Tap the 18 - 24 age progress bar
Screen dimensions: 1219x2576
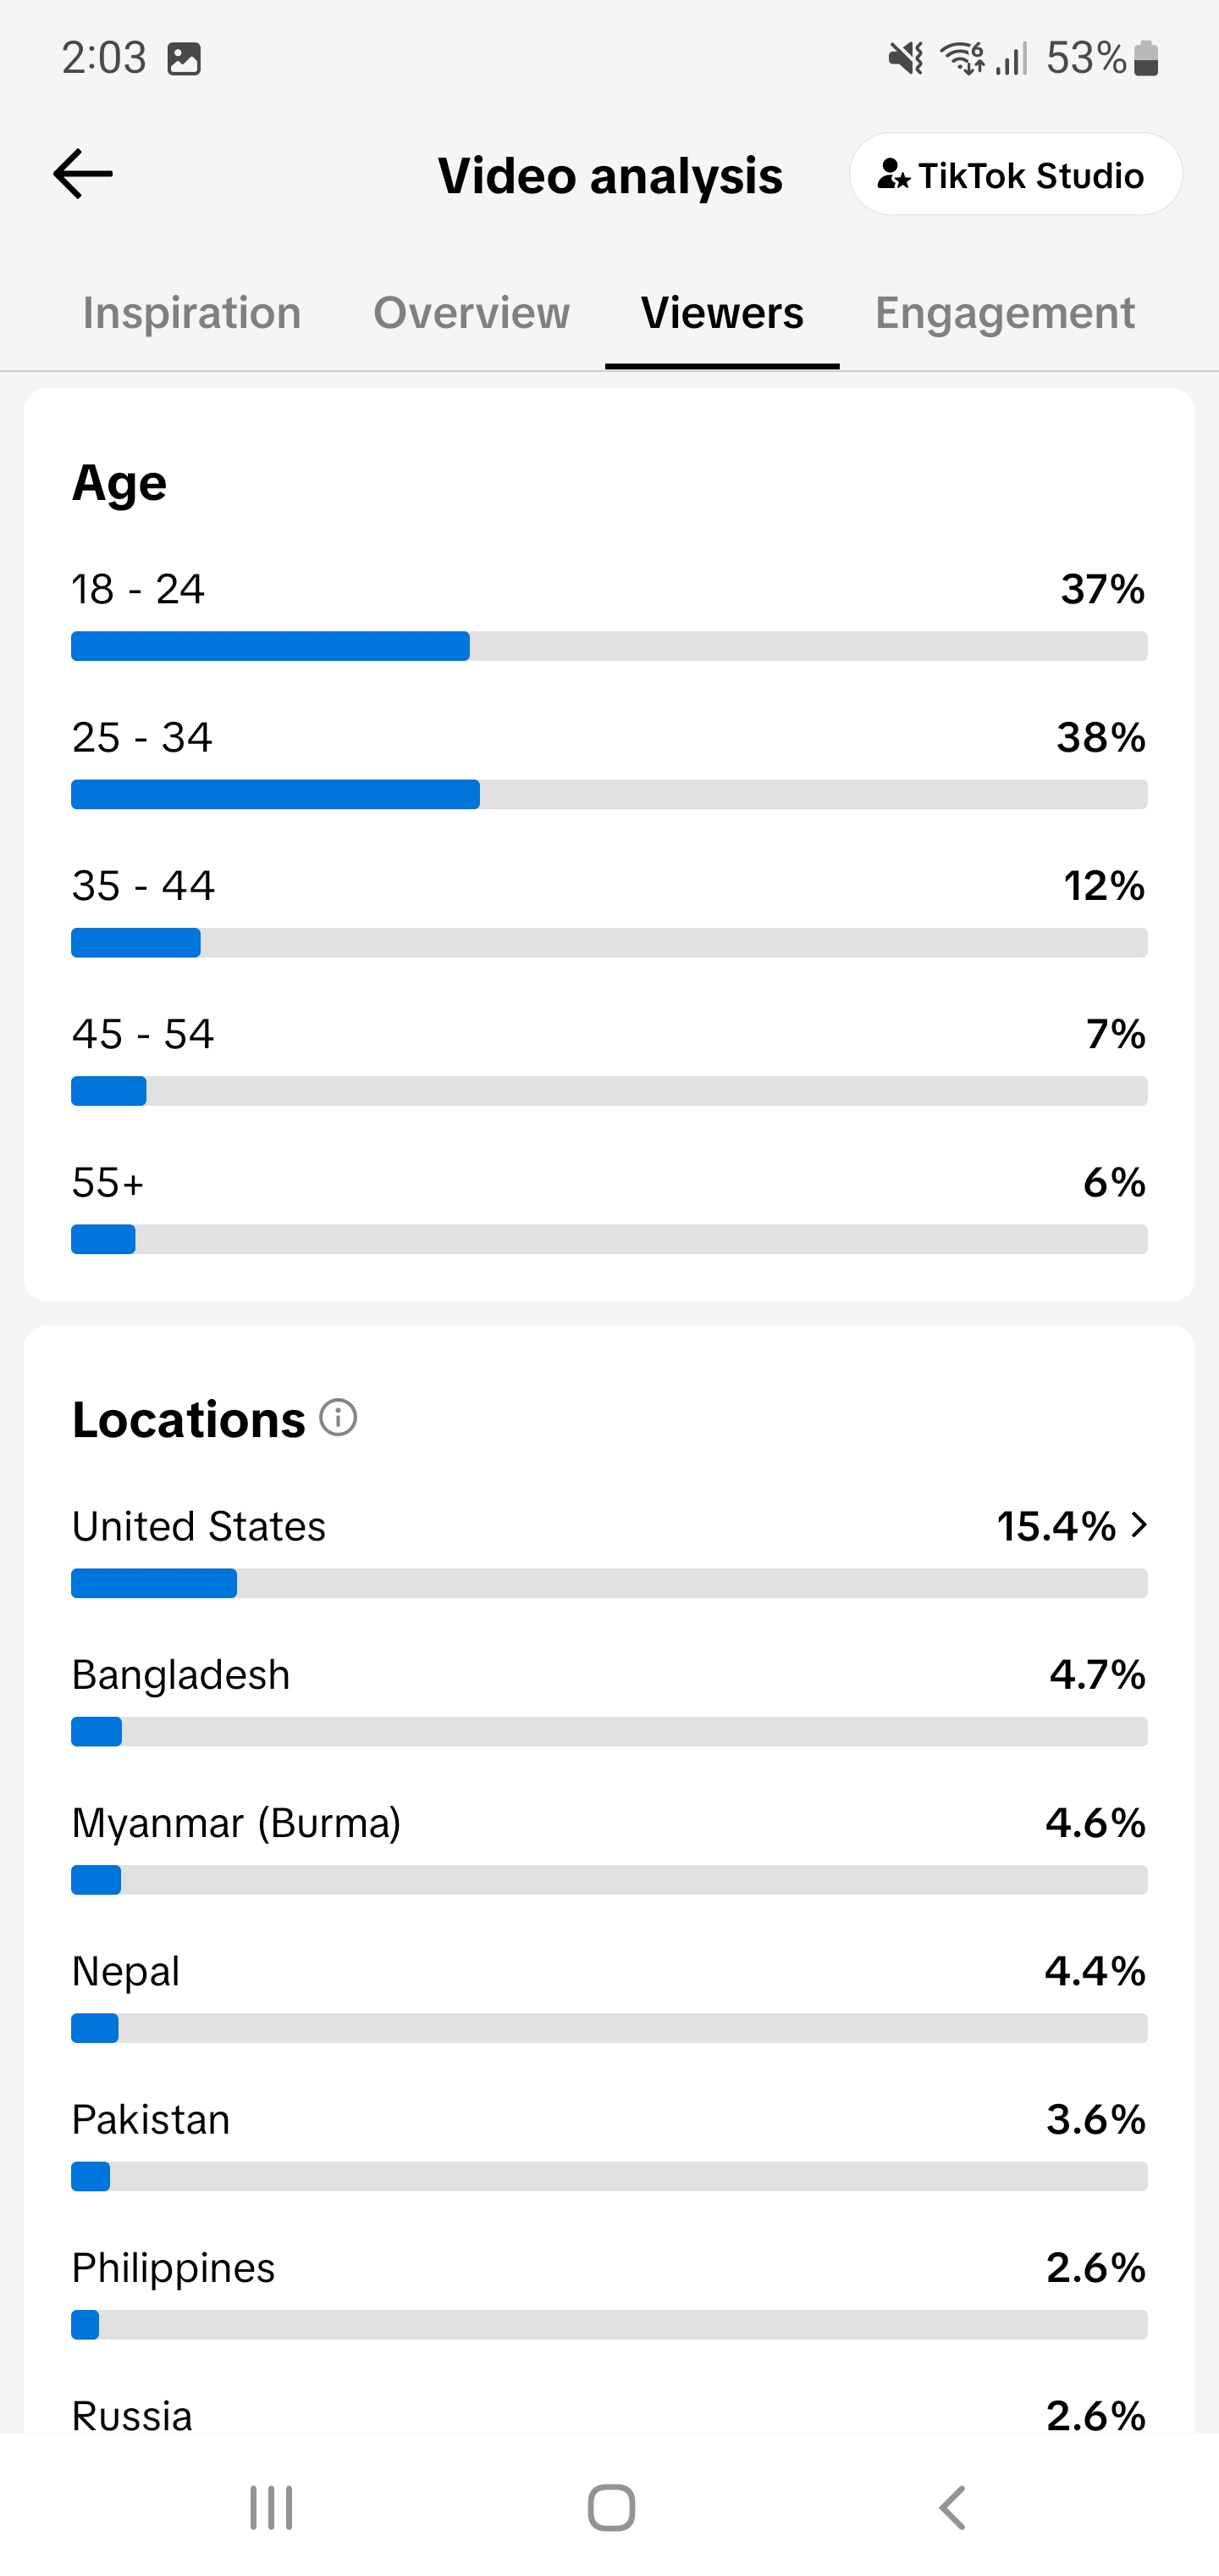point(609,646)
